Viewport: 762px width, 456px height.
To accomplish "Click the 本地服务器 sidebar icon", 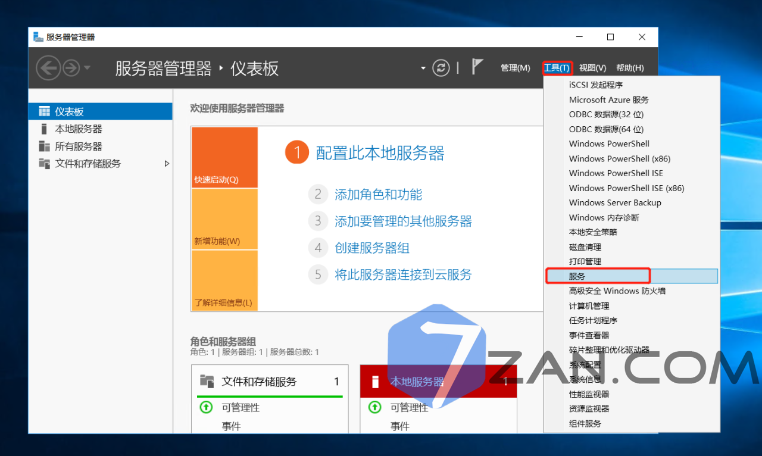I will 43,129.
